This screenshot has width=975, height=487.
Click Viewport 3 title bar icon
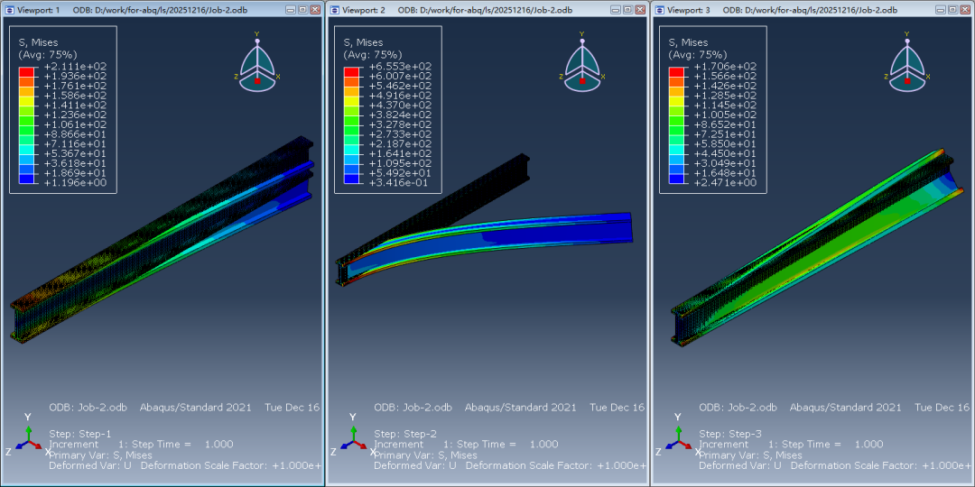coord(658,10)
